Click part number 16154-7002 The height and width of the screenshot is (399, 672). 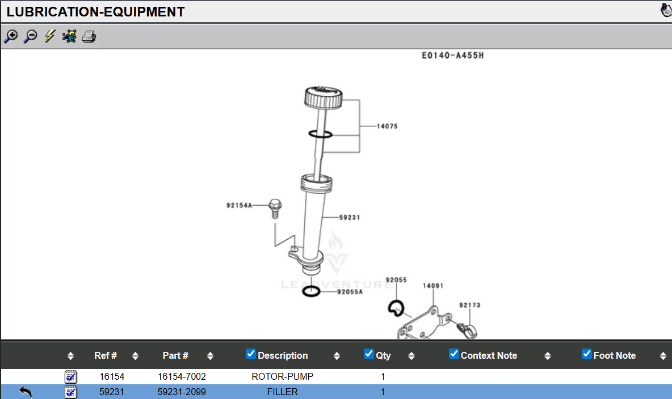click(x=182, y=376)
